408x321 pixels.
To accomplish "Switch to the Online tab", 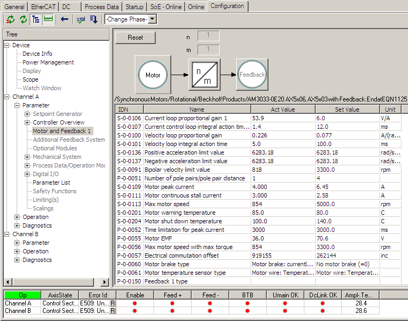I will 196,7.
